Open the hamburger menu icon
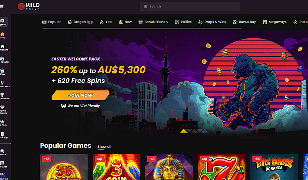308x180 pixels. 2,7
